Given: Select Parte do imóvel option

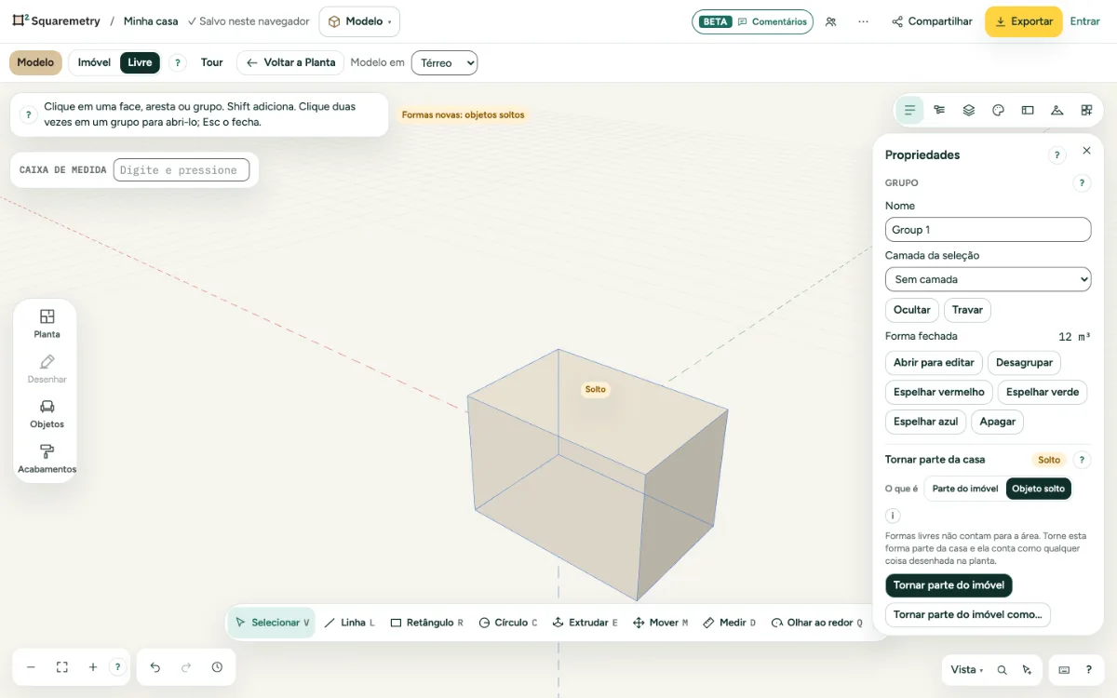Looking at the screenshot, I should tap(965, 489).
